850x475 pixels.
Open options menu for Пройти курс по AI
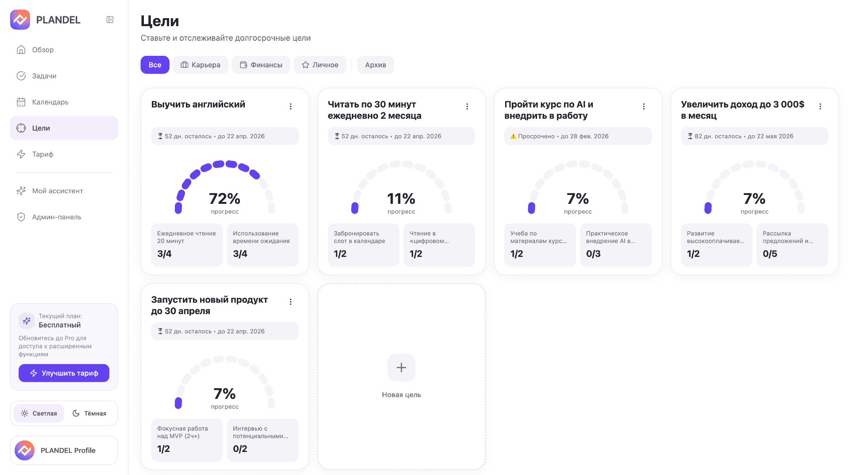(x=644, y=106)
